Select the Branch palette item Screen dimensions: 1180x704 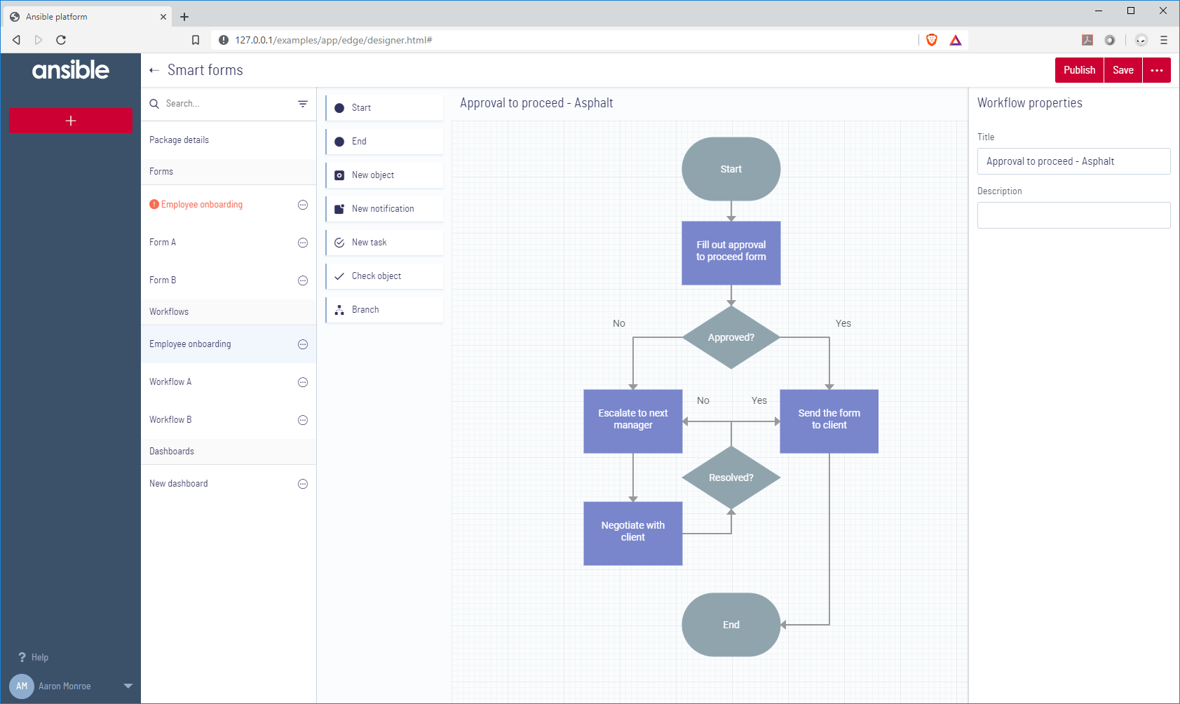pyautogui.click(x=384, y=310)
